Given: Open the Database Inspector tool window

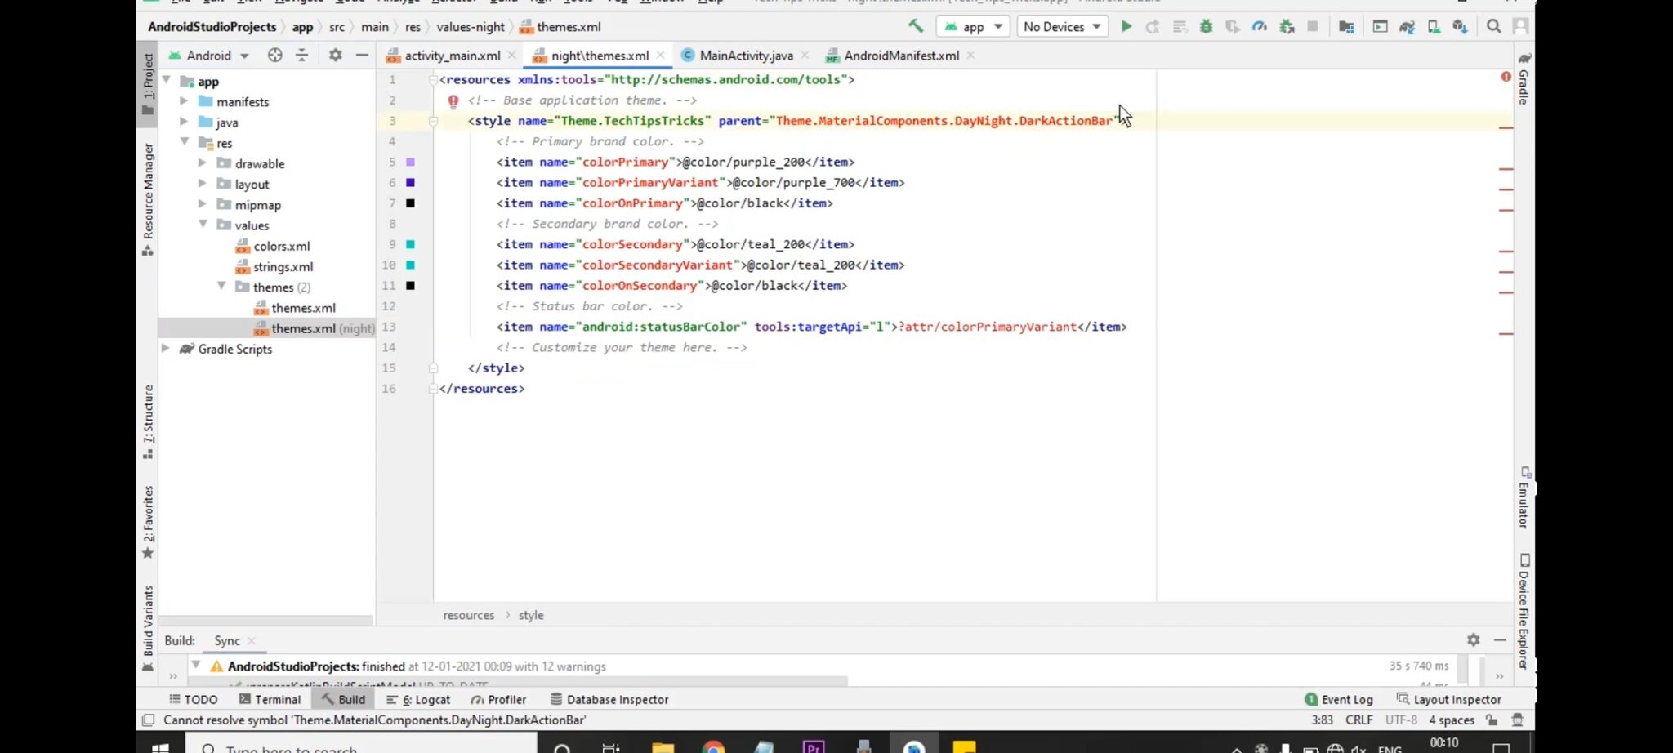Looking at the screenshot, I should (x=609, y=699).
